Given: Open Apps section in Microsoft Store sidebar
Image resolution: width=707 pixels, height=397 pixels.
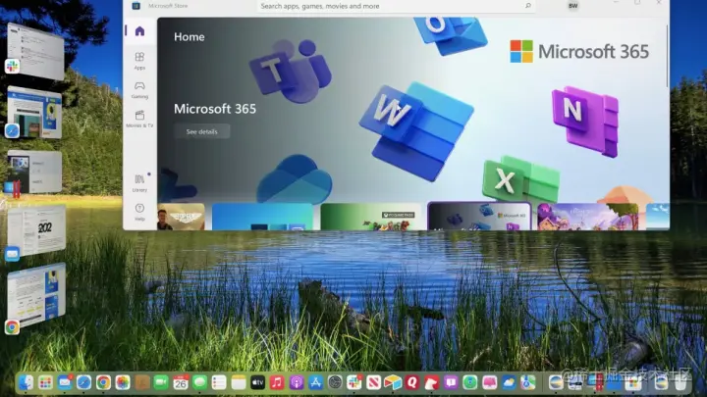Looking at the screenshot, I should (139, 61).
